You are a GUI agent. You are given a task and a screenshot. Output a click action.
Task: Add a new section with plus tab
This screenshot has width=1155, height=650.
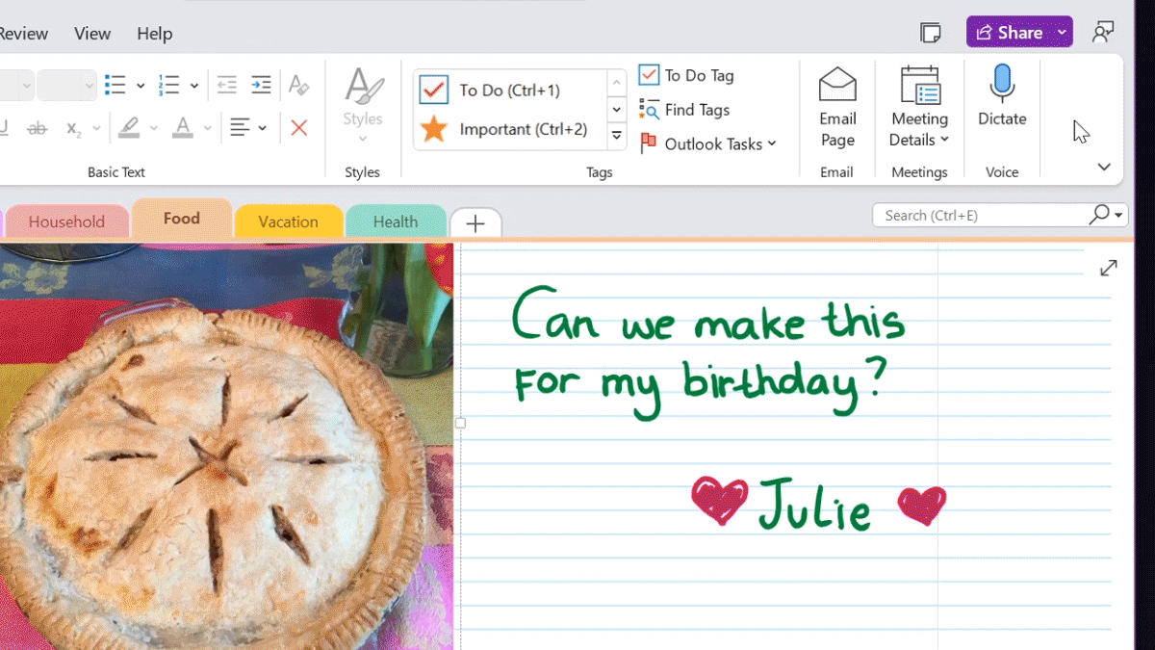point(475,223)
